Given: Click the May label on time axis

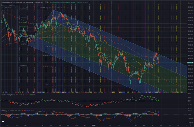Looking at the screenshot, I should (x=25, y=125).
